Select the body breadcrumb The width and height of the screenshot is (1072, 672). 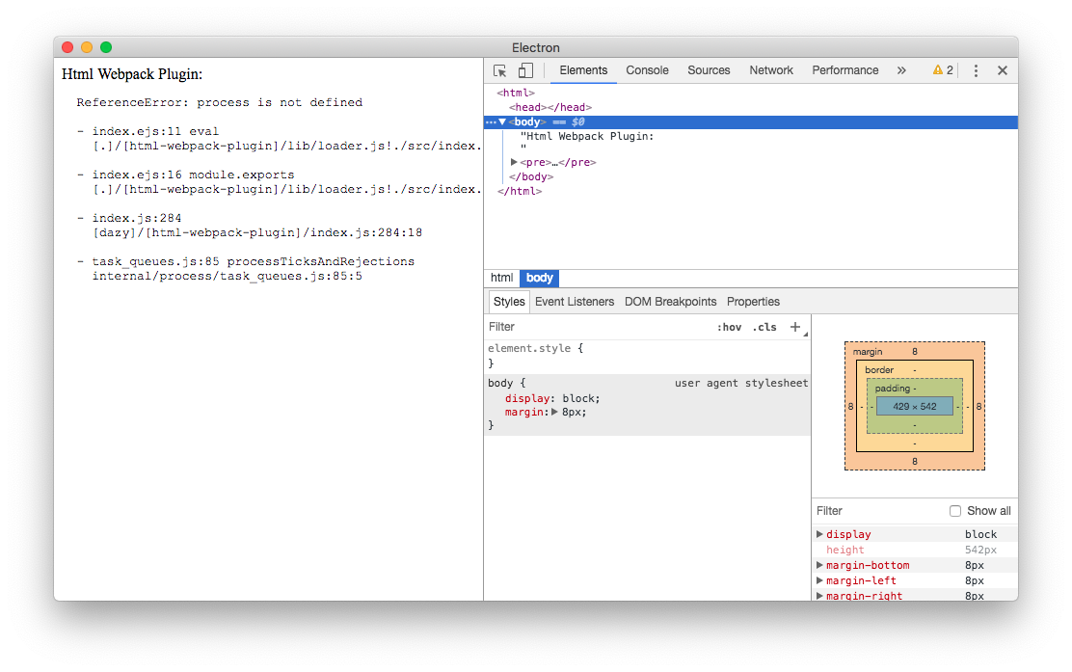point(540,278)
